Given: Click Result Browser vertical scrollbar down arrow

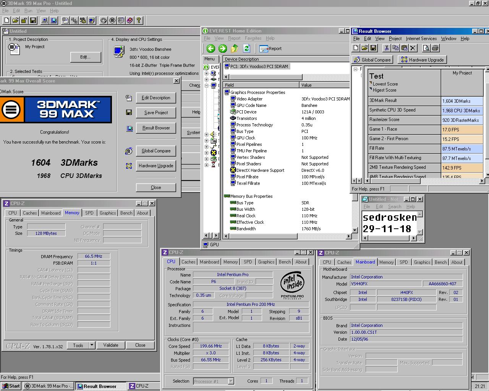Looking at the screenshot, I should [x=487, y=174].
